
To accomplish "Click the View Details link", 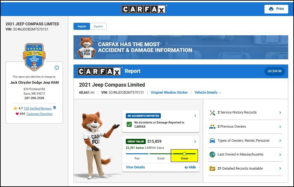I will click(135, 167).
